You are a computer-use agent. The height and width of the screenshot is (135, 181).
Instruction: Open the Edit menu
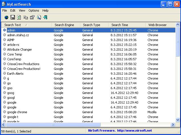(13, 10)
